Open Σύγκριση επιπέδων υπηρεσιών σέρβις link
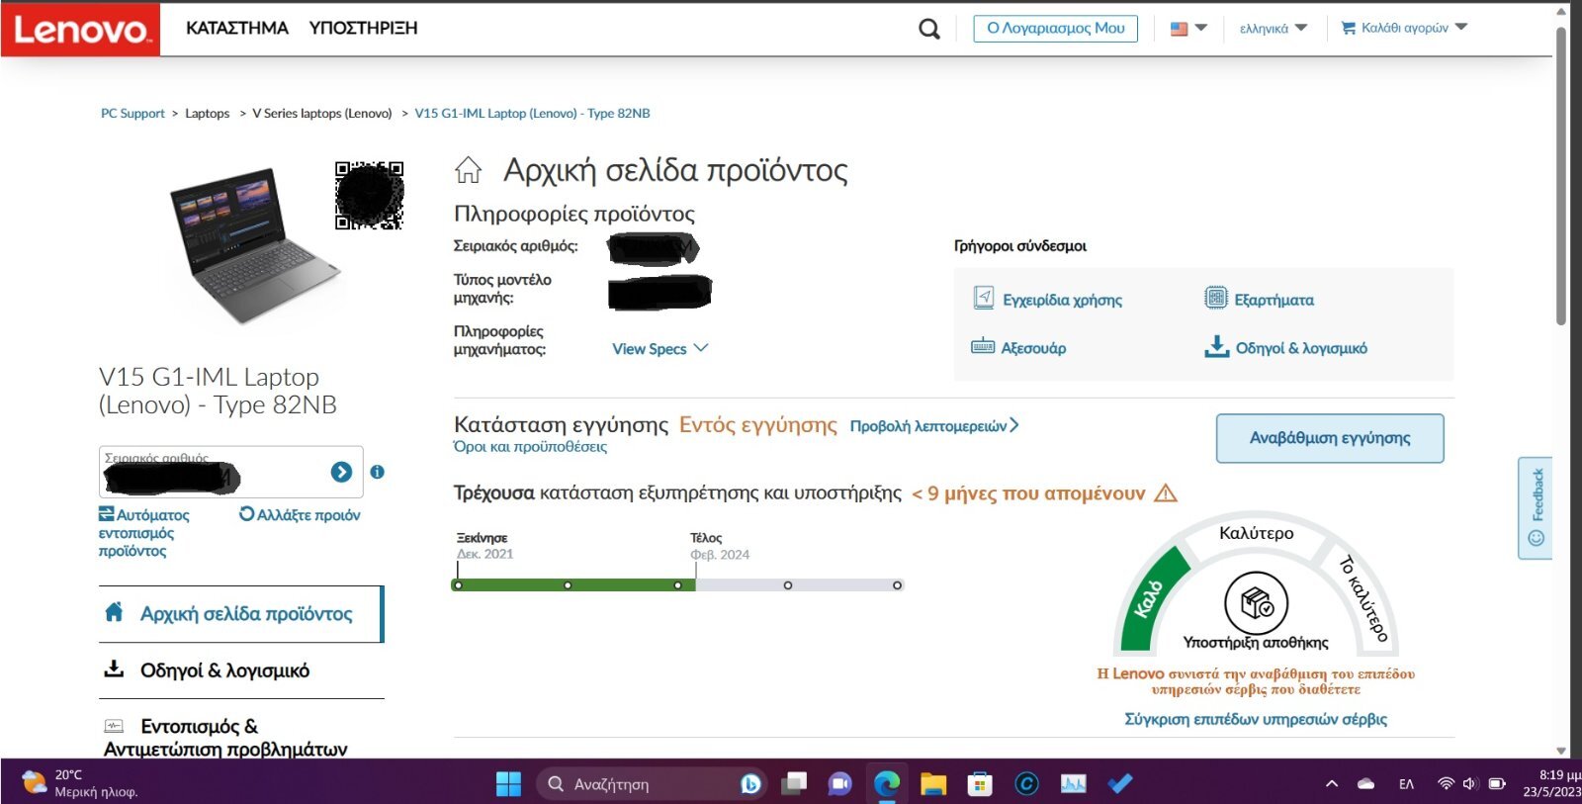 [1256, 719]
